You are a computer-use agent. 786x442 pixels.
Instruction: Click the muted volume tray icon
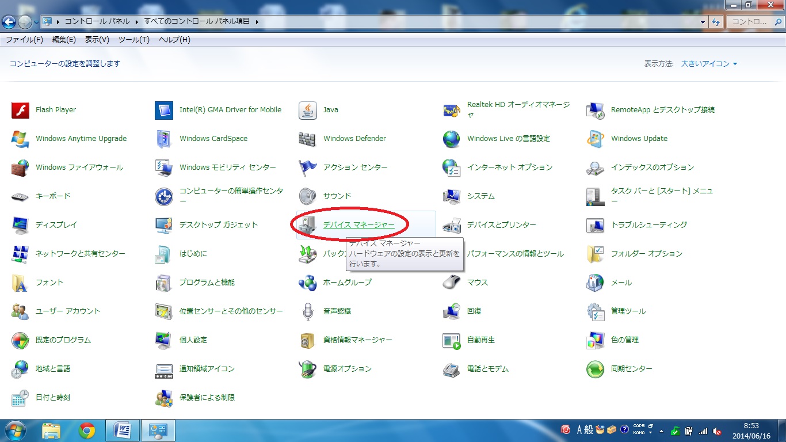[x=717, y=430]
